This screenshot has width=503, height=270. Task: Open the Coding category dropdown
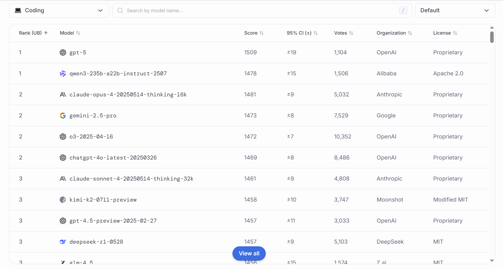[x=59, y=10]
